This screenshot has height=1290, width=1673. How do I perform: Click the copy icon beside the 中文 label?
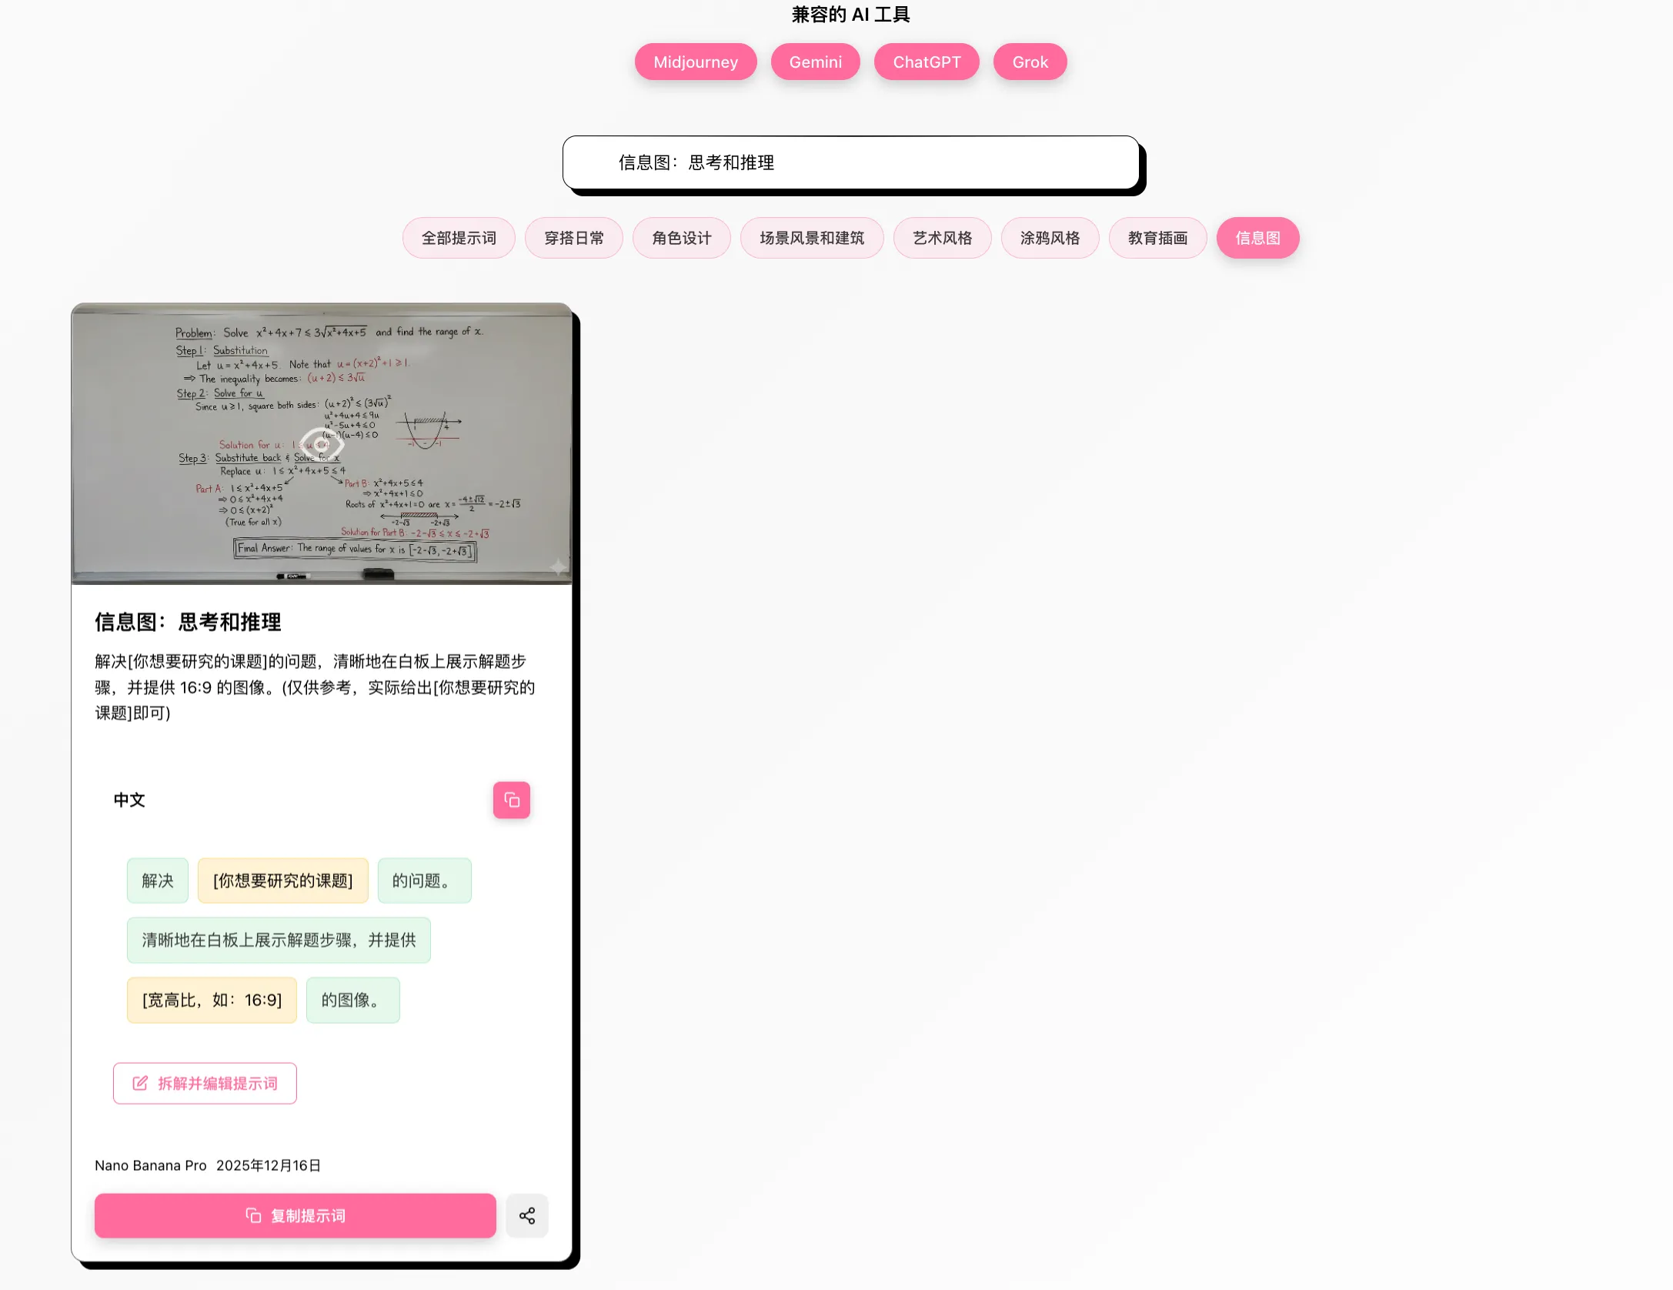pos(511,800)
